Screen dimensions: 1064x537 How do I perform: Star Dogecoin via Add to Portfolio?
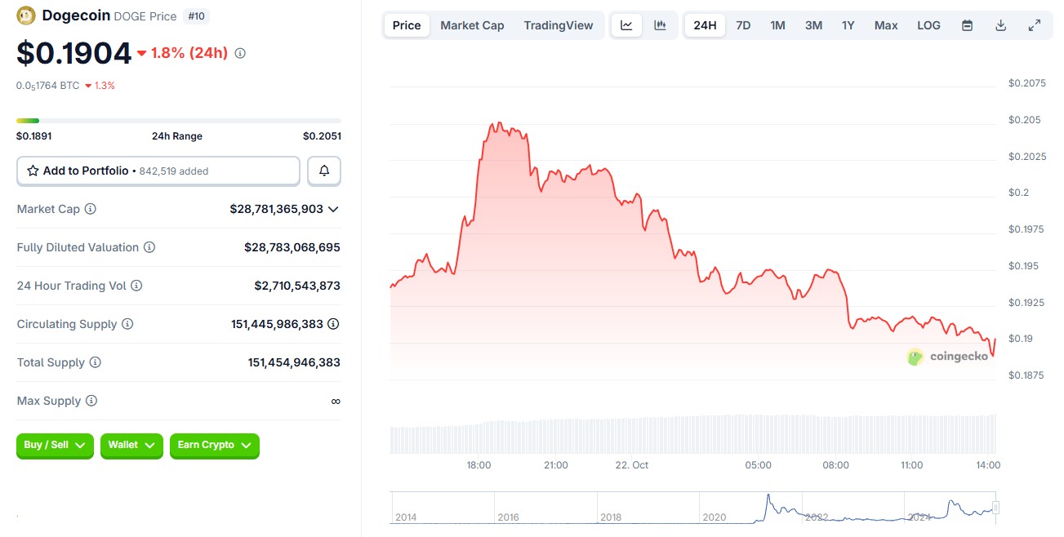click(x=33, y=171)
